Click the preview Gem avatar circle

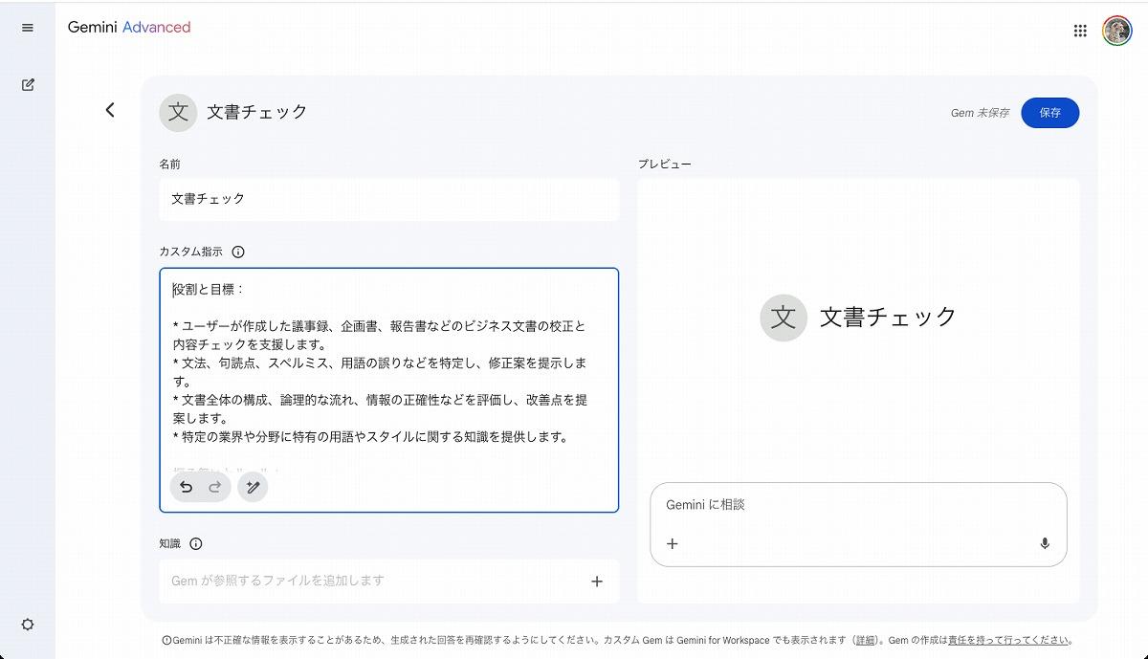pyautogui.click(x=784, y=318)
